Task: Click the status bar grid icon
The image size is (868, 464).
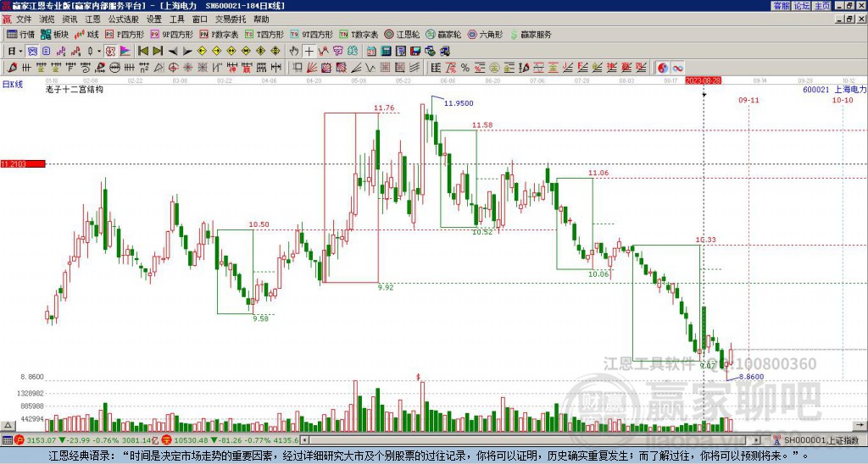Action: coord(7,440)
